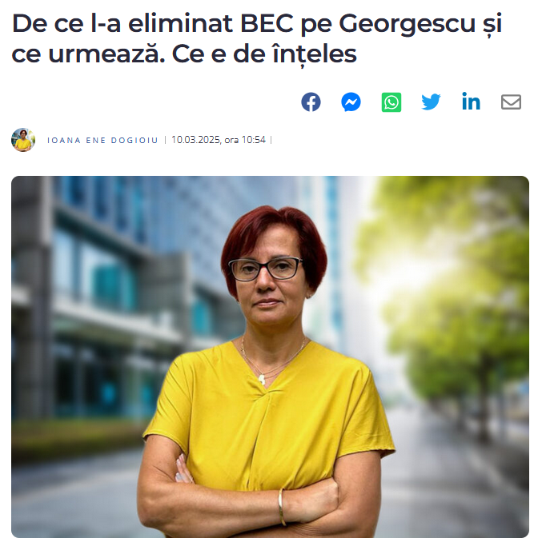Tweet the article using Twitter bird icon
Screen dimensions: 538x550
coord(431,102)
